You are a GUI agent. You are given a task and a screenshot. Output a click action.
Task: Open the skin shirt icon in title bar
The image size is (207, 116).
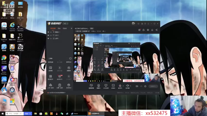coord(145,24)
